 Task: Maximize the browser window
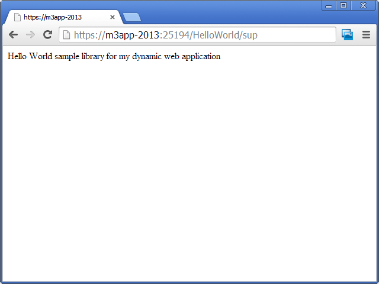coord(343,5)
